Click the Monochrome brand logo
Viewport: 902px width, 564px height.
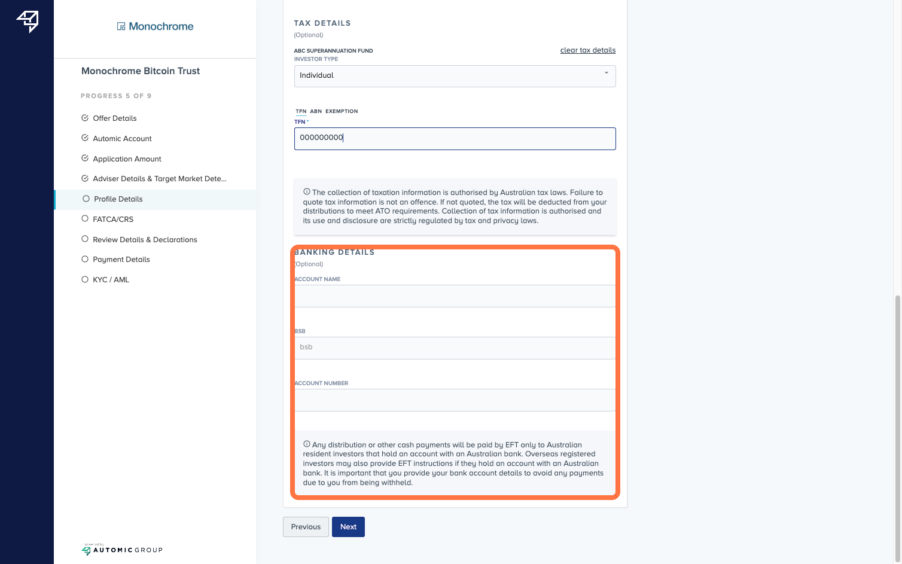[155, 26]
